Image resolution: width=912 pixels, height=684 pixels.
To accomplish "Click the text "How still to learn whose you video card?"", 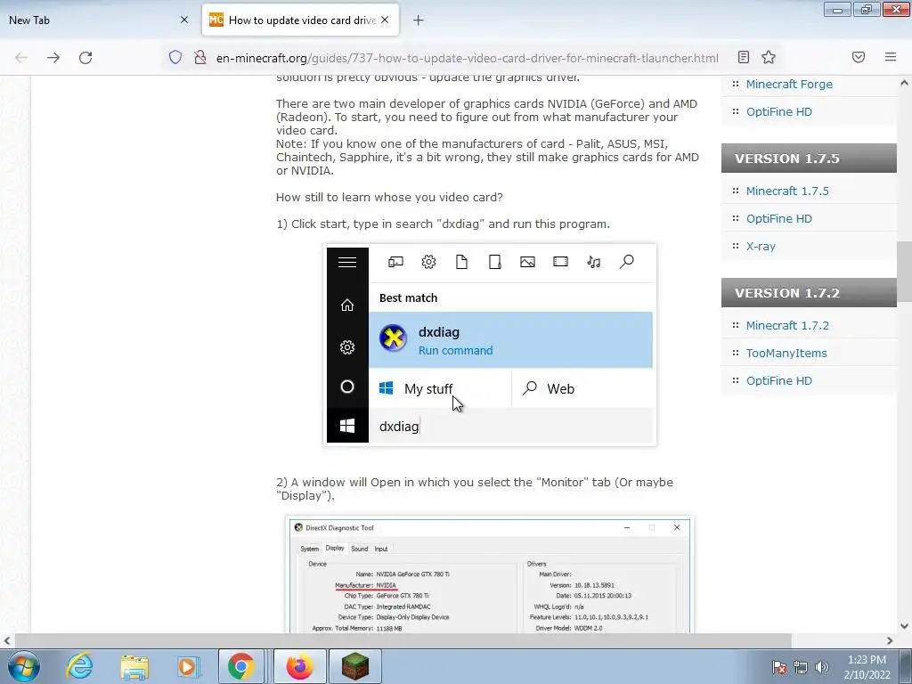I will coord(389,197).
